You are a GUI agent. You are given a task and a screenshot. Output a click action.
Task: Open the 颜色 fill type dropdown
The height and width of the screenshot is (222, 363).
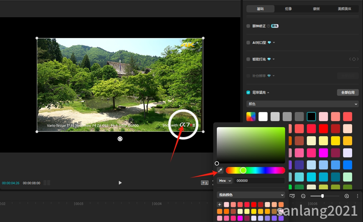[x=302, y=104]
